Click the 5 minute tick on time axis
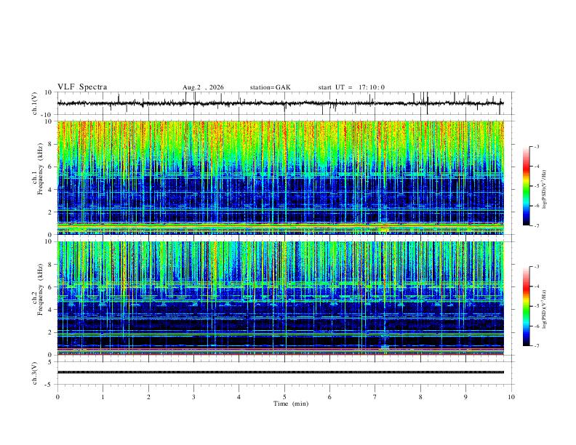576x445 pixels. click(284, 397)
